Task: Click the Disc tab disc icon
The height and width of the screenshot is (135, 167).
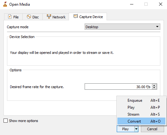Action: click(x=29, y=16)
